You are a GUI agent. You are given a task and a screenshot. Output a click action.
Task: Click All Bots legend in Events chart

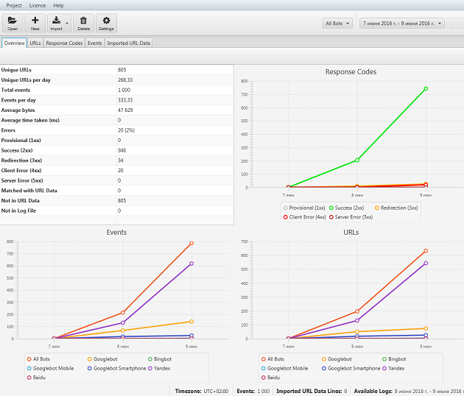(x=38, y=359)
